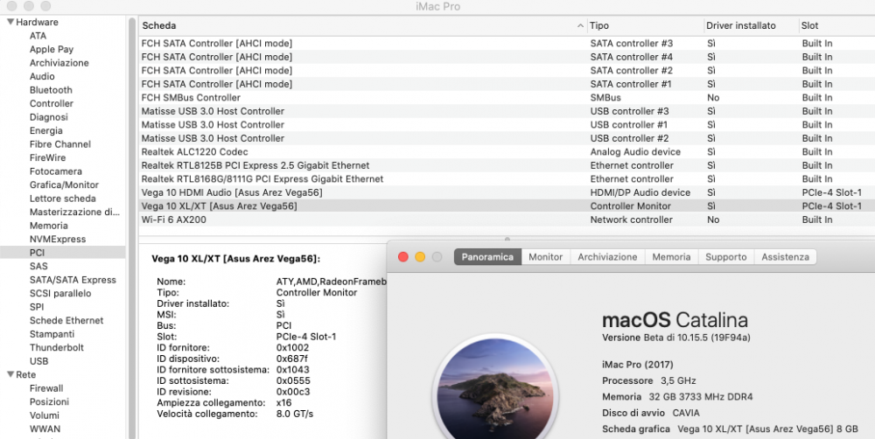Click the sort arrow in Scheda column header
The image size is (875, 439).
pos(580,25)
